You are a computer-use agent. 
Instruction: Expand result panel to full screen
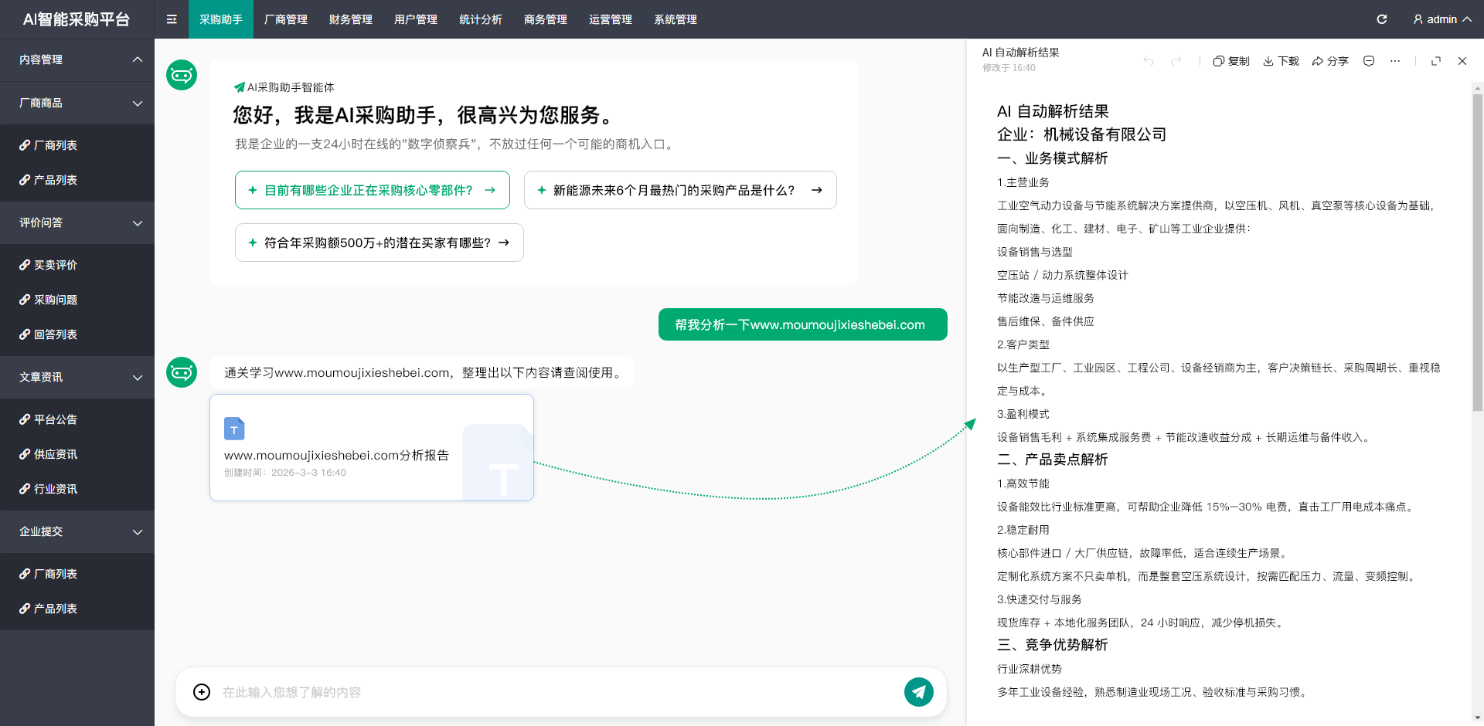(1436, 61)
